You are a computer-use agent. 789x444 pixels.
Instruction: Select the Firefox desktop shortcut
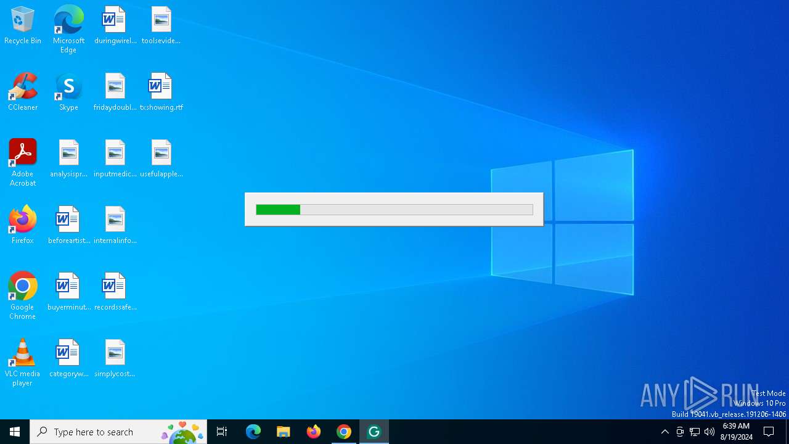(x=23, y=226)
